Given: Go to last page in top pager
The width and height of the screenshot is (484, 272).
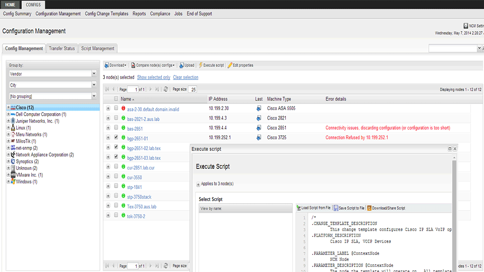Looking at the screenshot, I should 157,89.
